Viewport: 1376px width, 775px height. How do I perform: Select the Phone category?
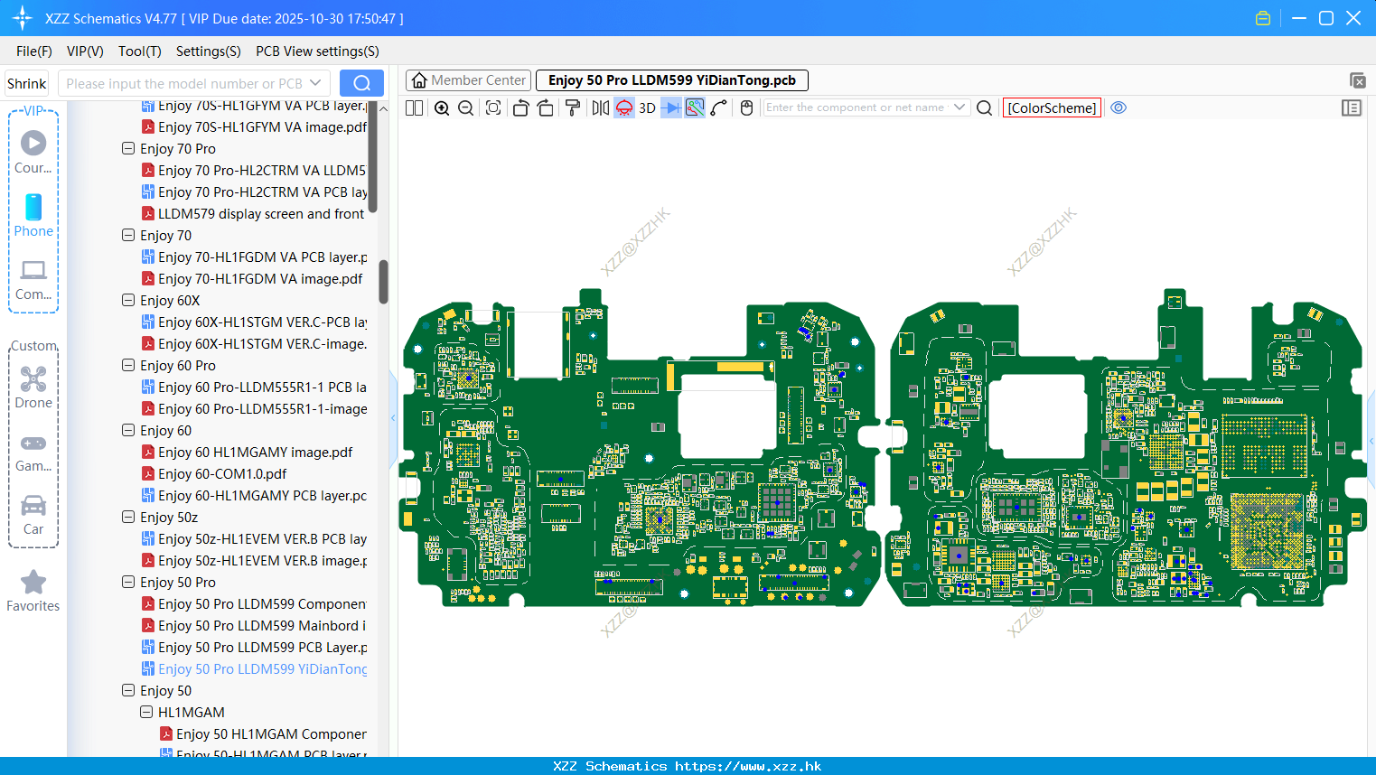coord(33,215)
